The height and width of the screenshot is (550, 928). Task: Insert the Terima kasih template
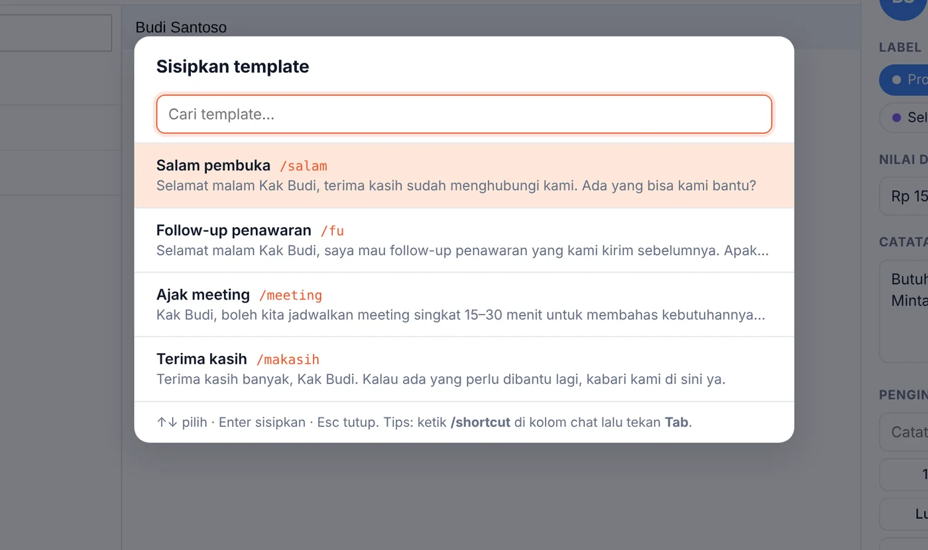pyautogui.click(x=464, y=369)
